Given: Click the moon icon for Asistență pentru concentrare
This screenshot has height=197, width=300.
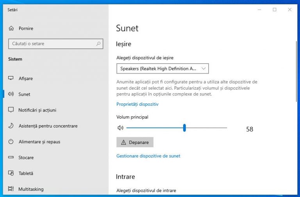Looking at the screenshot, I should coord(11,126).
